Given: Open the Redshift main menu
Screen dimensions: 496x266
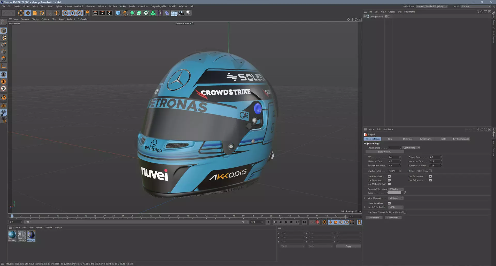Looking at the screenshot, I should pos(172,6).
